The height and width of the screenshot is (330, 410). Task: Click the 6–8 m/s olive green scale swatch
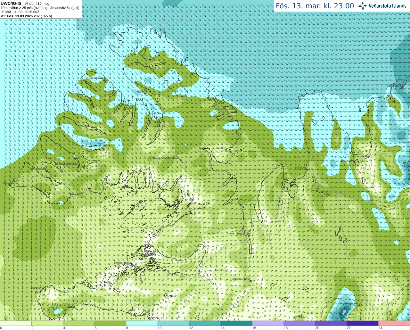coord(110,323)
